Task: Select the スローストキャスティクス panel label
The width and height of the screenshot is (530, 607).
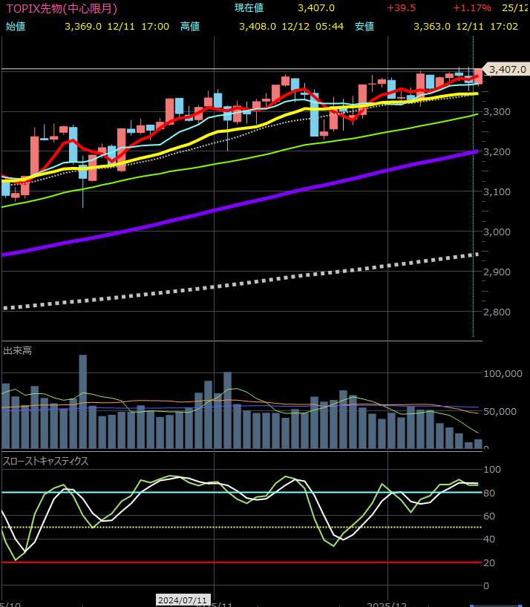Action: point(45,461)
